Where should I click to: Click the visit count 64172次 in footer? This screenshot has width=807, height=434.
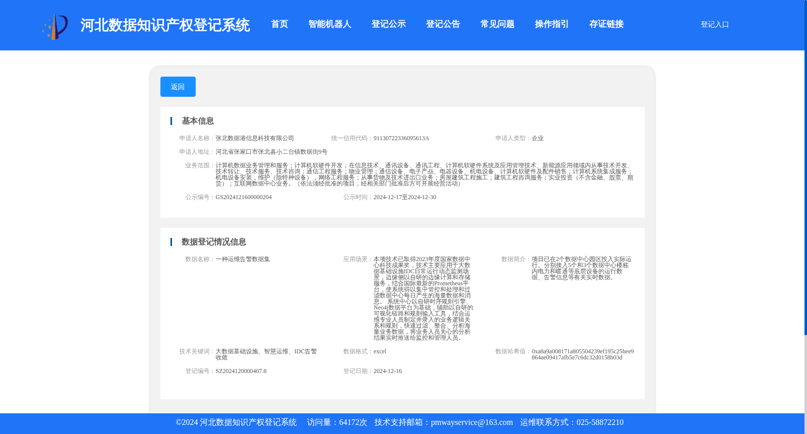353,422
